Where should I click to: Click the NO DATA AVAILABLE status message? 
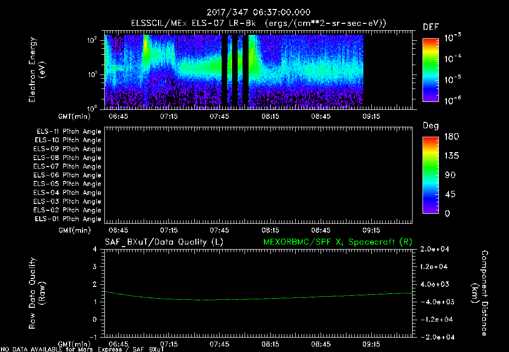83,350
